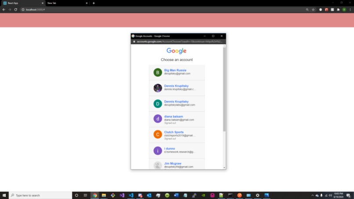Close the React App tab
The width and height of the screenshot is (354, 199).
coord(43,3)
